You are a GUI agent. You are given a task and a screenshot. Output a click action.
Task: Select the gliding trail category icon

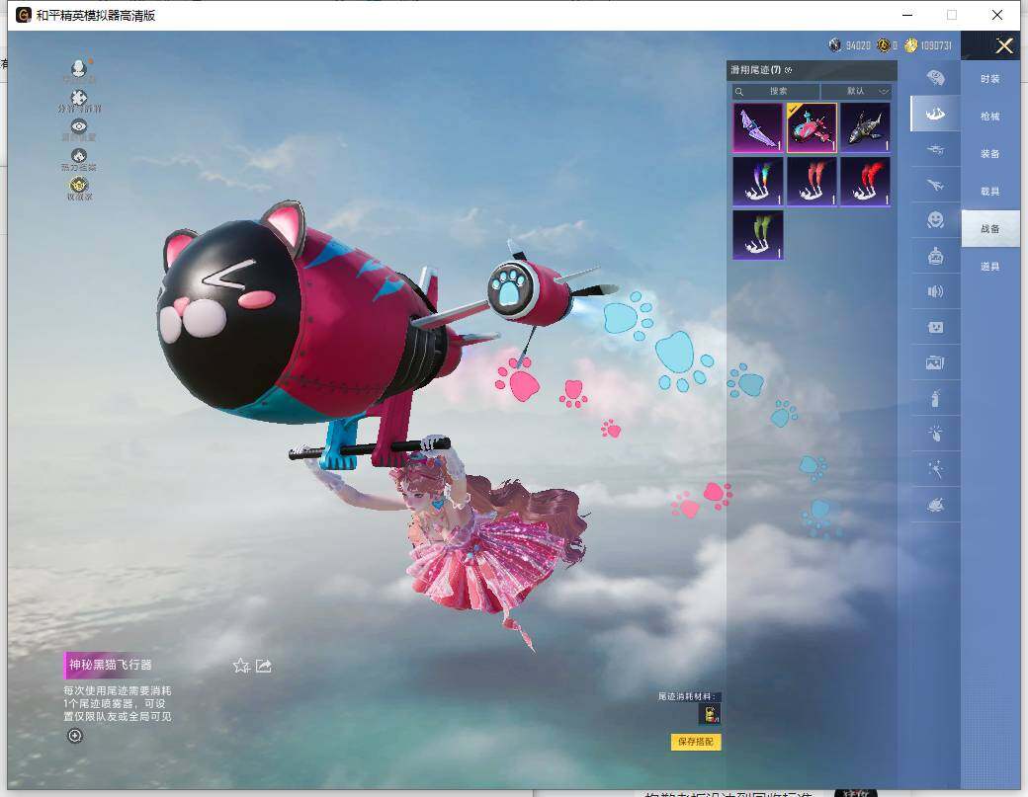coord(935,114)
